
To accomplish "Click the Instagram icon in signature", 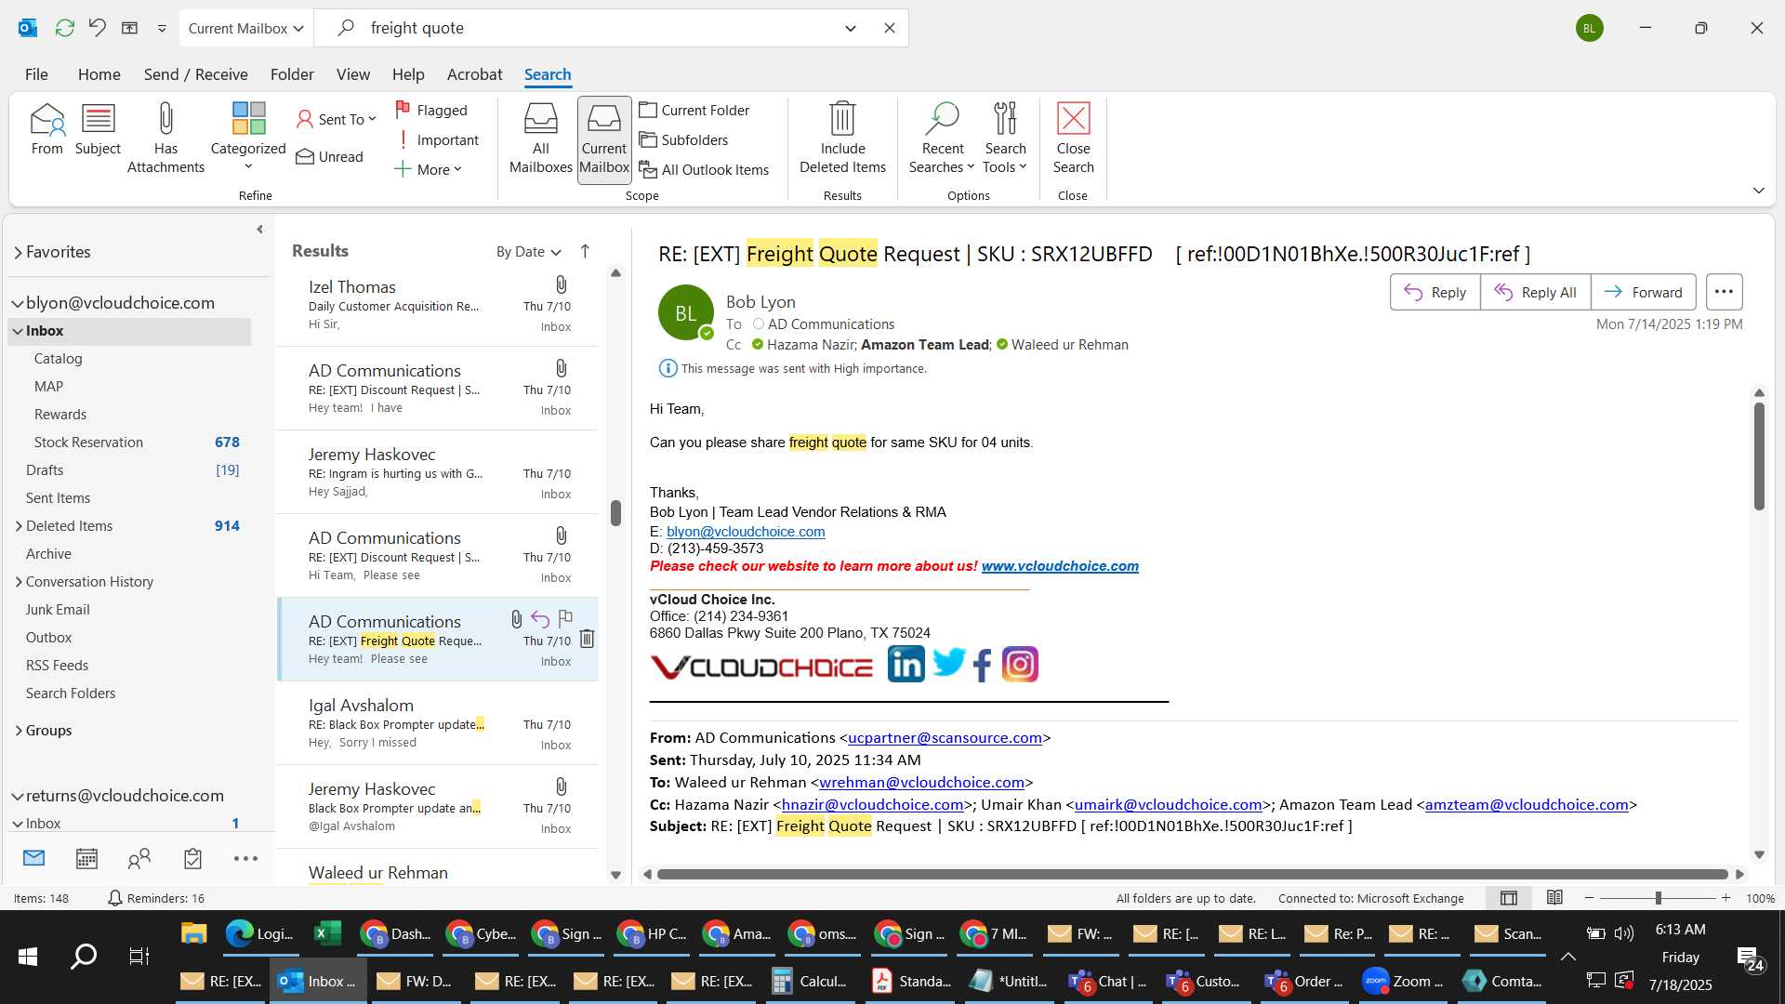I will pyautogui.click(x=1020, y=665).
